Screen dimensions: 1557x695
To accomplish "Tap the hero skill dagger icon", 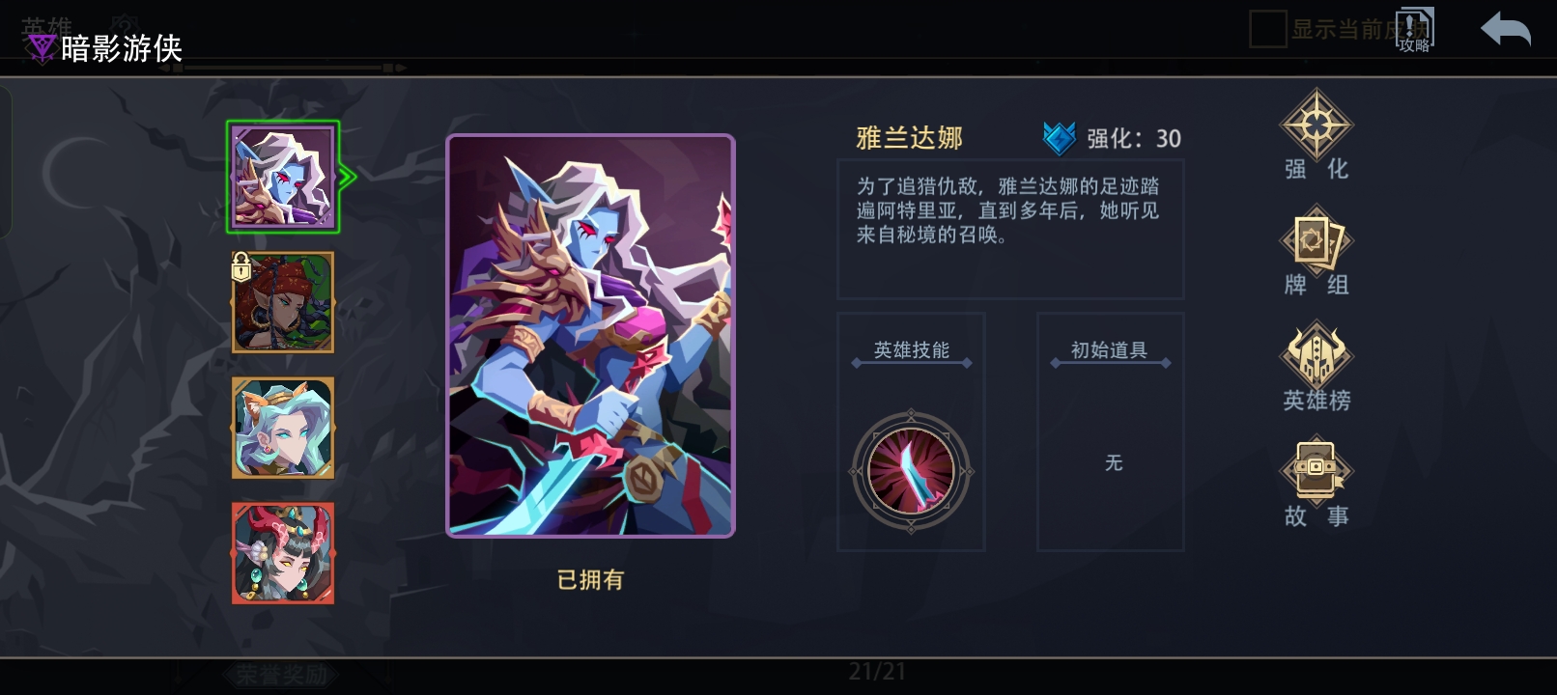I will point(911,471).
